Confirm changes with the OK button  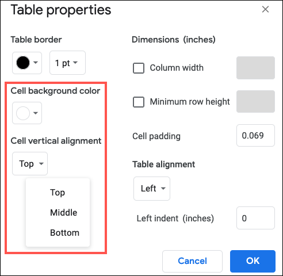[253, 261]
